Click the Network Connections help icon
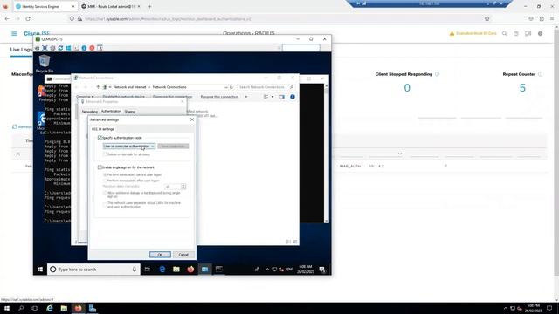Image resolution: width=559 pixels, height=314 pixels. point(293,97)
